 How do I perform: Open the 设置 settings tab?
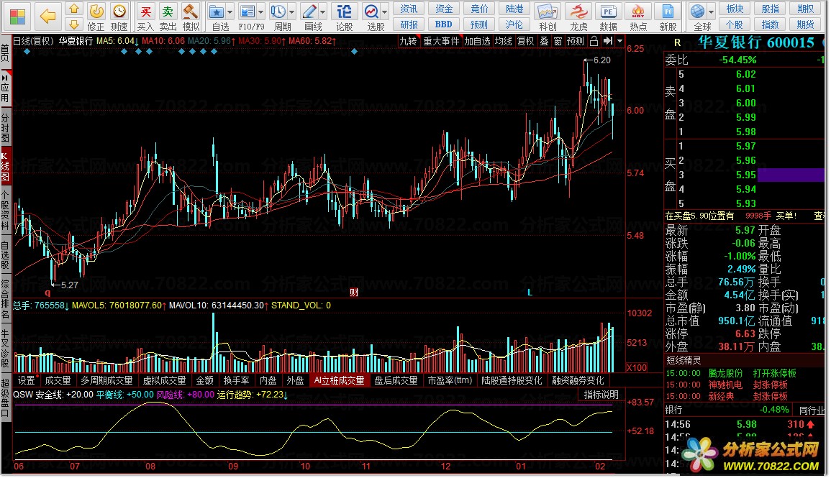tap(27, 380)
